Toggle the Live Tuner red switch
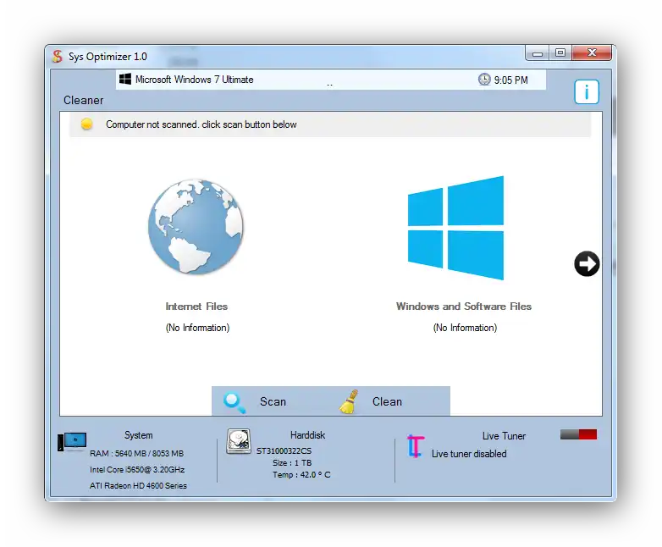662x547 pixels. (578, 434)
